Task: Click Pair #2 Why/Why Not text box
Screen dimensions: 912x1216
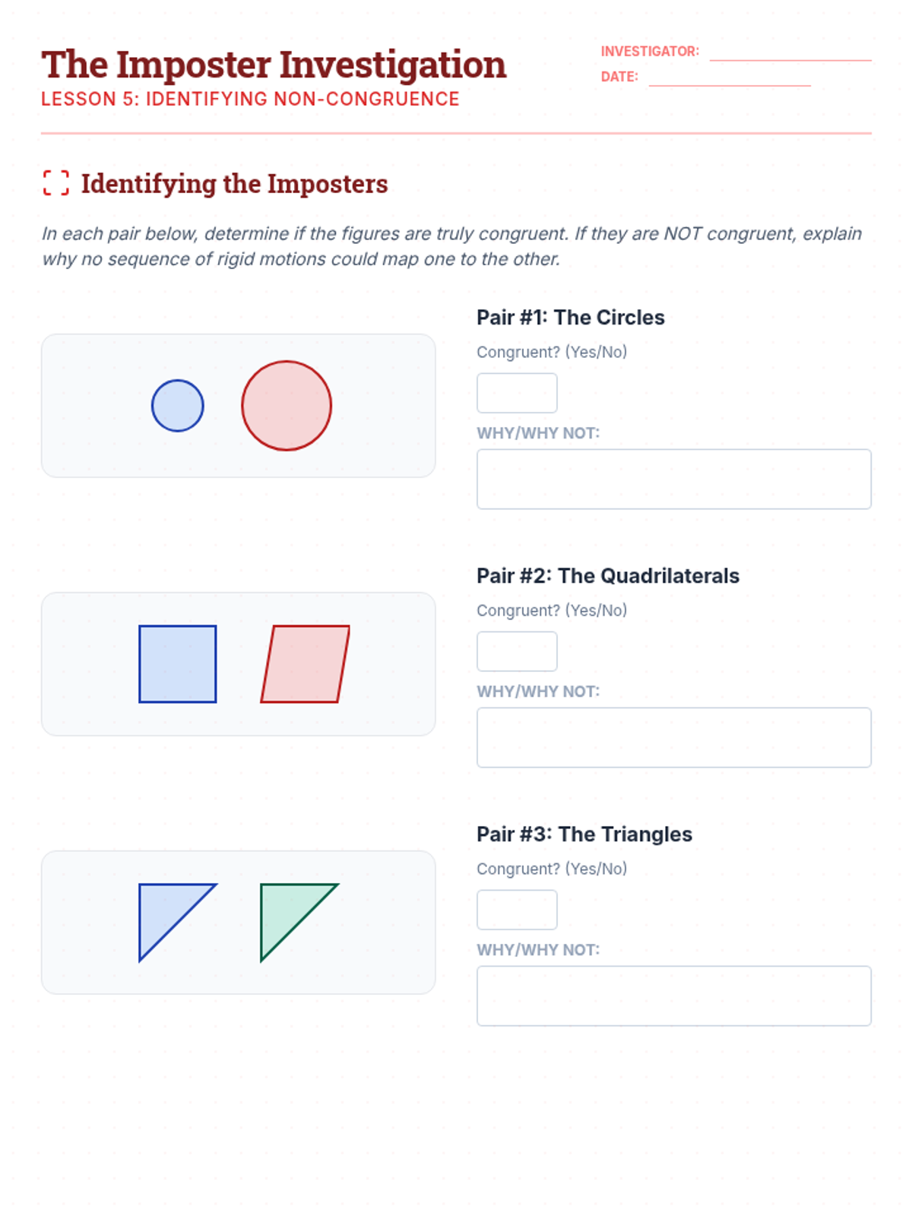Action: 673,737
